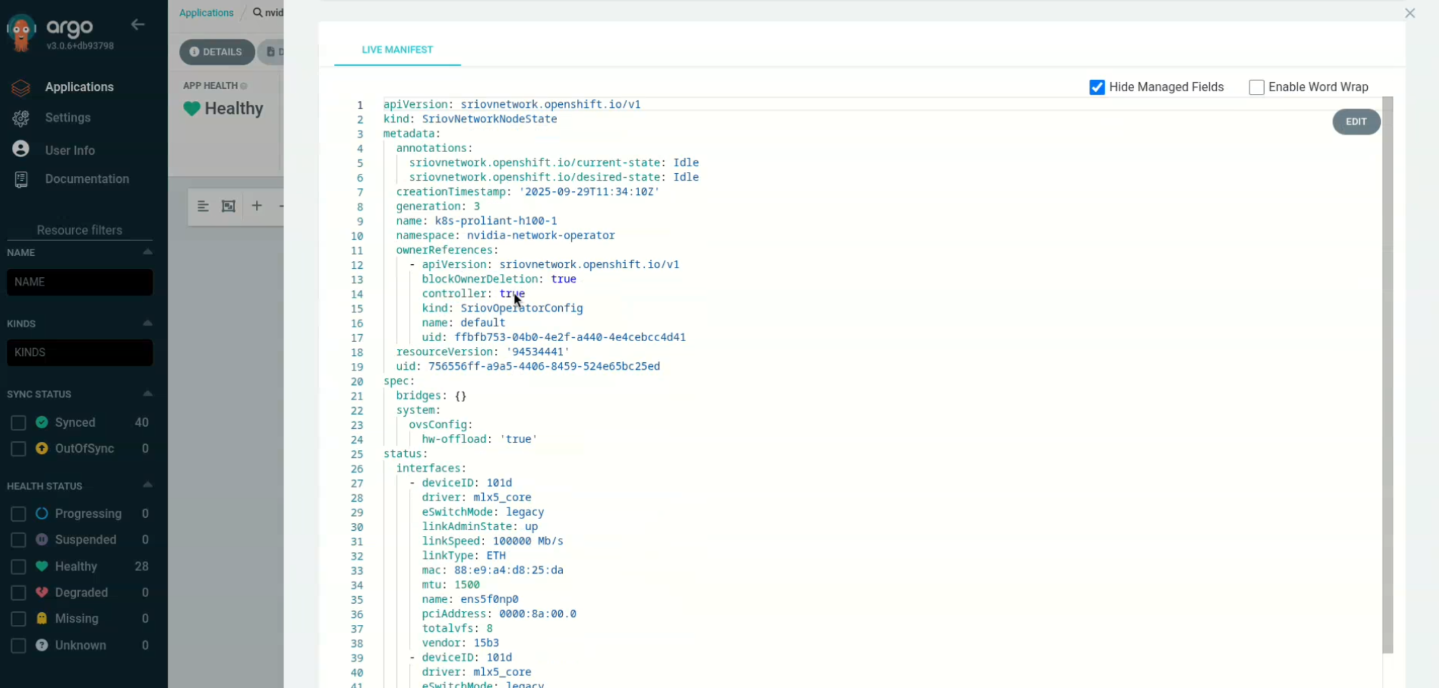Open the DETAILS panel
1439x688 pixels.
pyautogui.click(x=216, y=51)
